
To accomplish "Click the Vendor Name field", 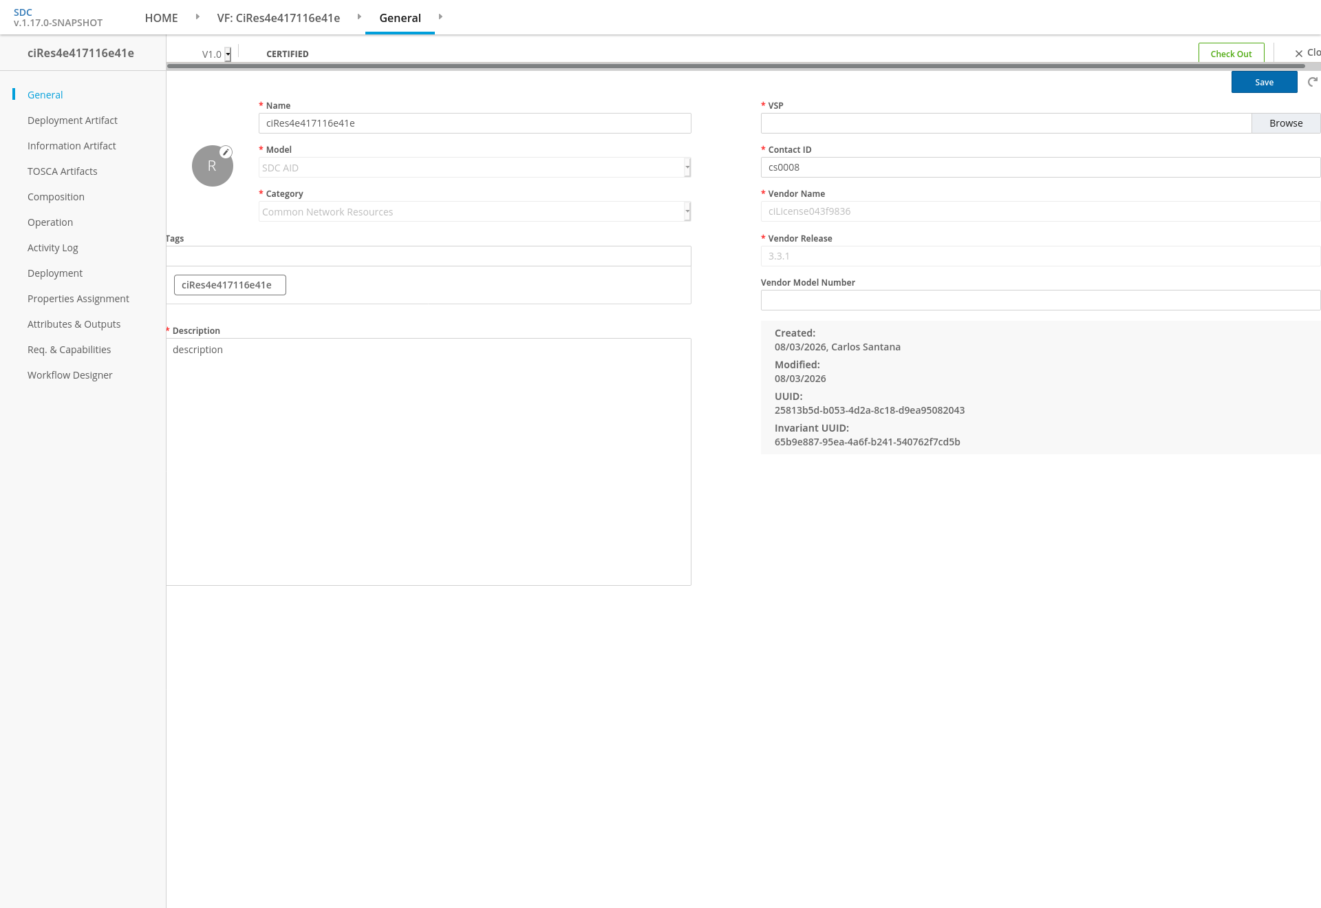I will click(1040, 211).
